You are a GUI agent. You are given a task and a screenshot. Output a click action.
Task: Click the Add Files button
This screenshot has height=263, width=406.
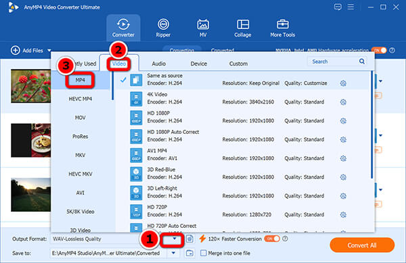(27, 51)
